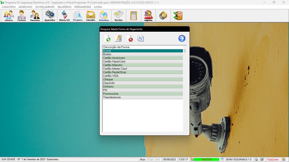Image resolution: width=289 pixels, height=162 pixels.
Task: Click the icon beside DEMO SEGURANCA 1.0
Action: tap(223, 159)
